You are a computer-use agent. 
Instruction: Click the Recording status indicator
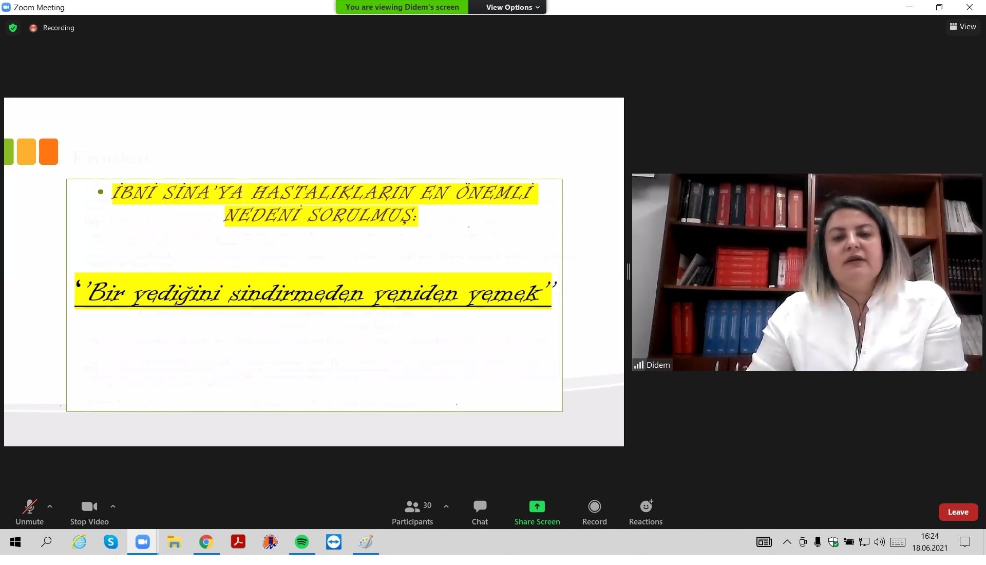point(52,28)
